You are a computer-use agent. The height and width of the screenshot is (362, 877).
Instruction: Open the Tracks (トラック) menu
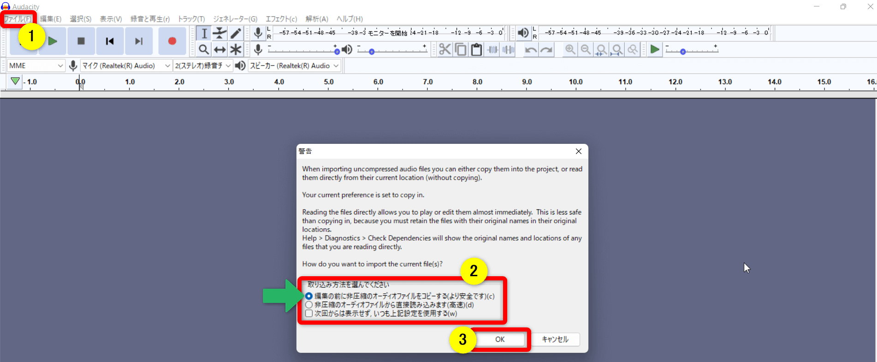click(191, 19)
